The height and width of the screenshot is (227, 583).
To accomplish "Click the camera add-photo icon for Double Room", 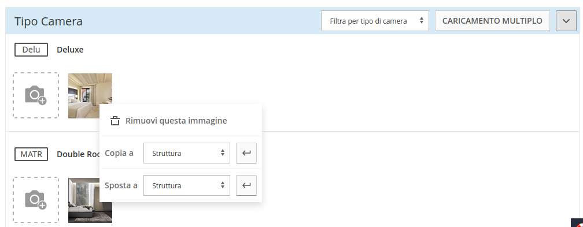I will point(36,200).
